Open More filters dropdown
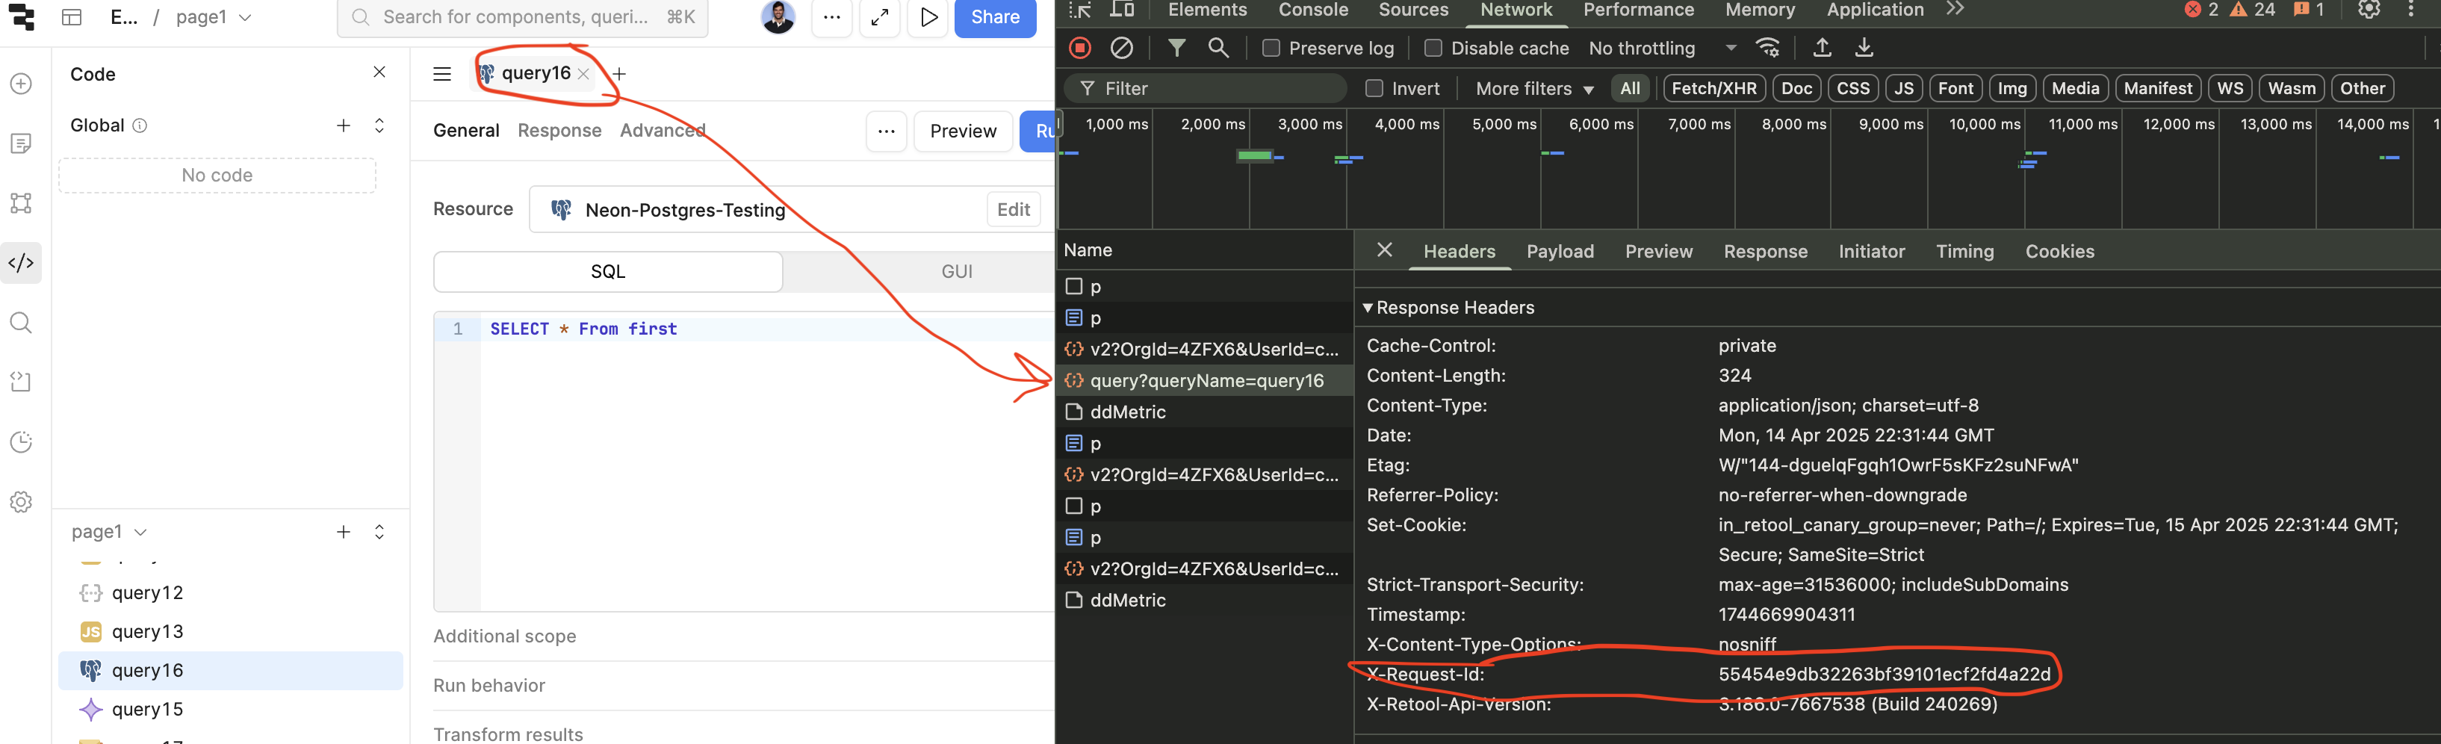The height and width of the screenshot is (744, 2441). pyautogui.click(x=1534, y=88)
